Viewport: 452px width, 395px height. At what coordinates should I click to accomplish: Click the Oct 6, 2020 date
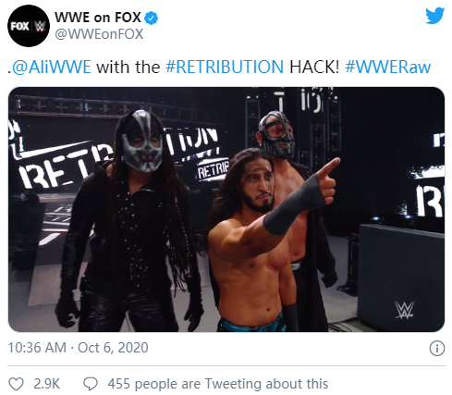point(113,348)
